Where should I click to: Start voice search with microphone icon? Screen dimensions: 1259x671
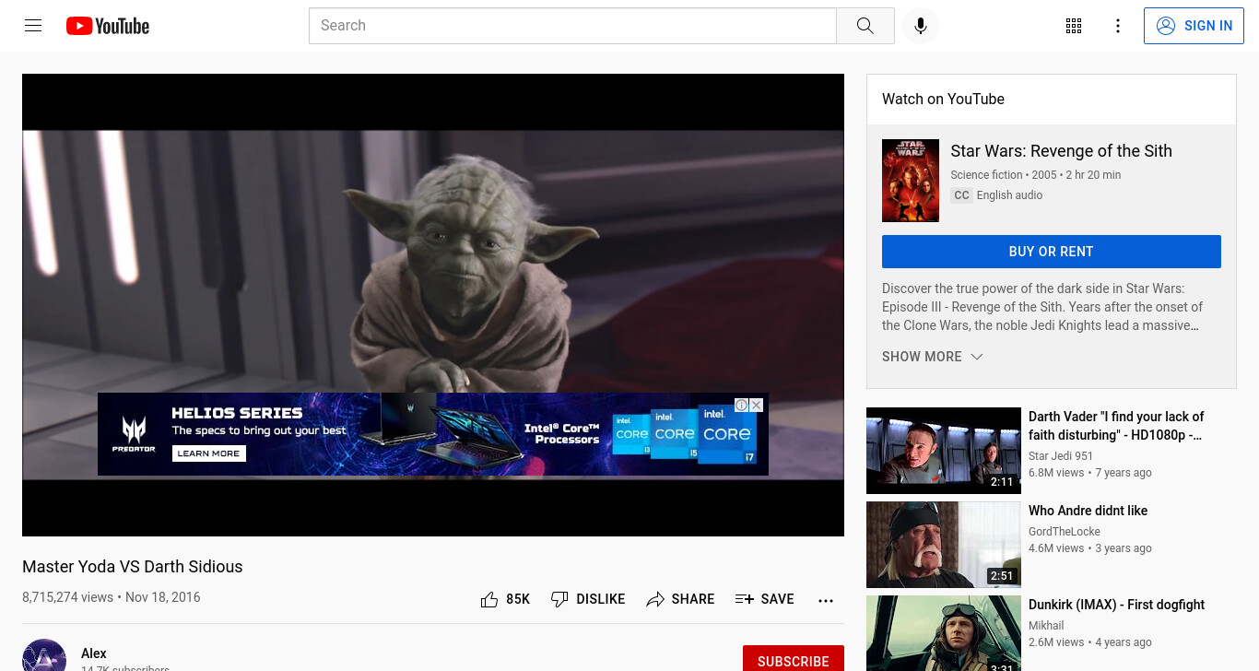coord(920,26)
